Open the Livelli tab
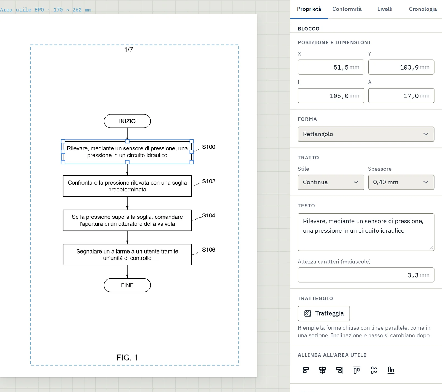Screen dimensions: 442x392 385,9
